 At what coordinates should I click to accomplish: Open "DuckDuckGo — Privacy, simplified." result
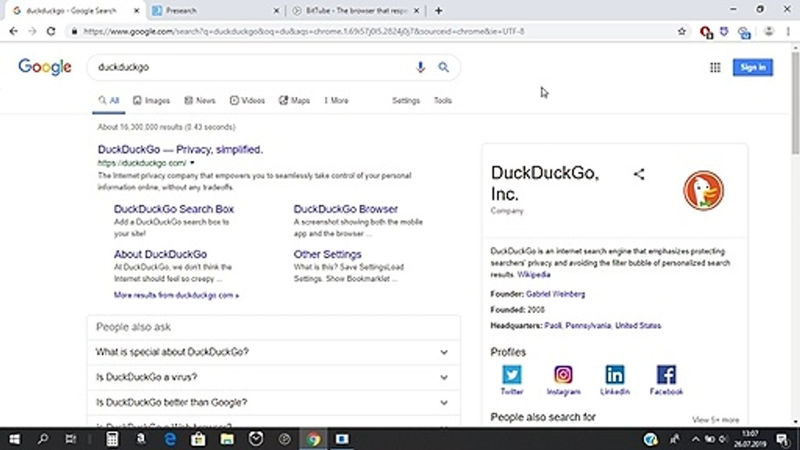point(180,149)
